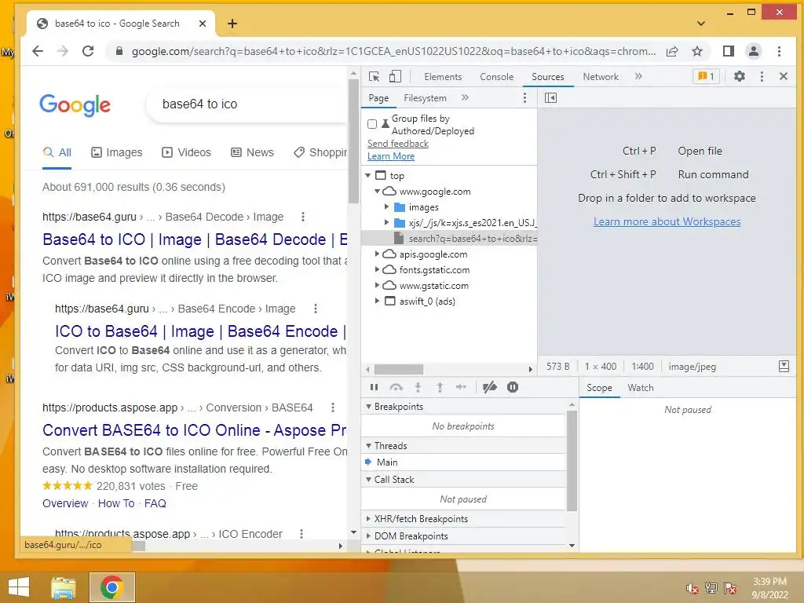The width and height of the screenshot is (804, 603).
Task: Click the Learn More link
Action: coord(391,156)
